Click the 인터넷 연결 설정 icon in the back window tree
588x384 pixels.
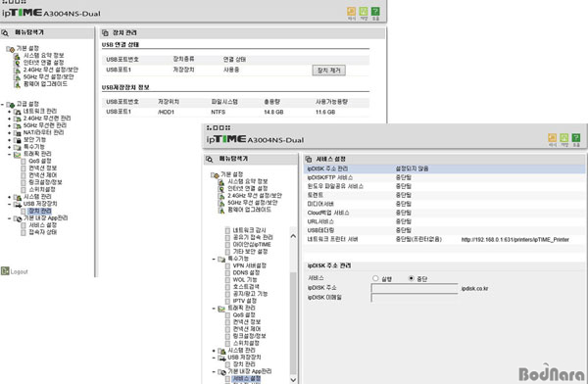click(x=17, y=63)
